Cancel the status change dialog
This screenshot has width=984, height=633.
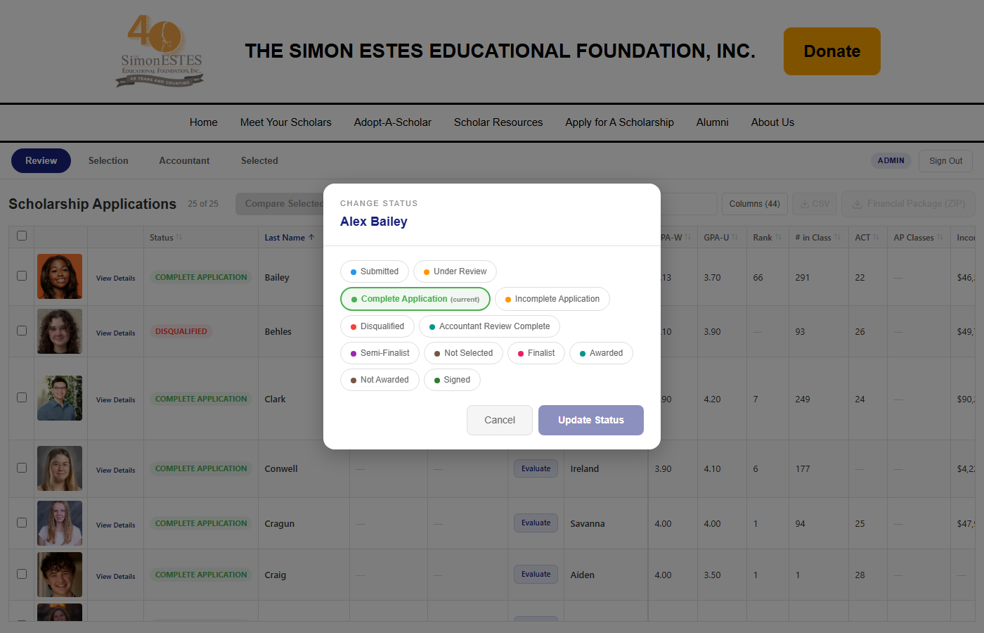pyautogui.click(x=499, y=420)
